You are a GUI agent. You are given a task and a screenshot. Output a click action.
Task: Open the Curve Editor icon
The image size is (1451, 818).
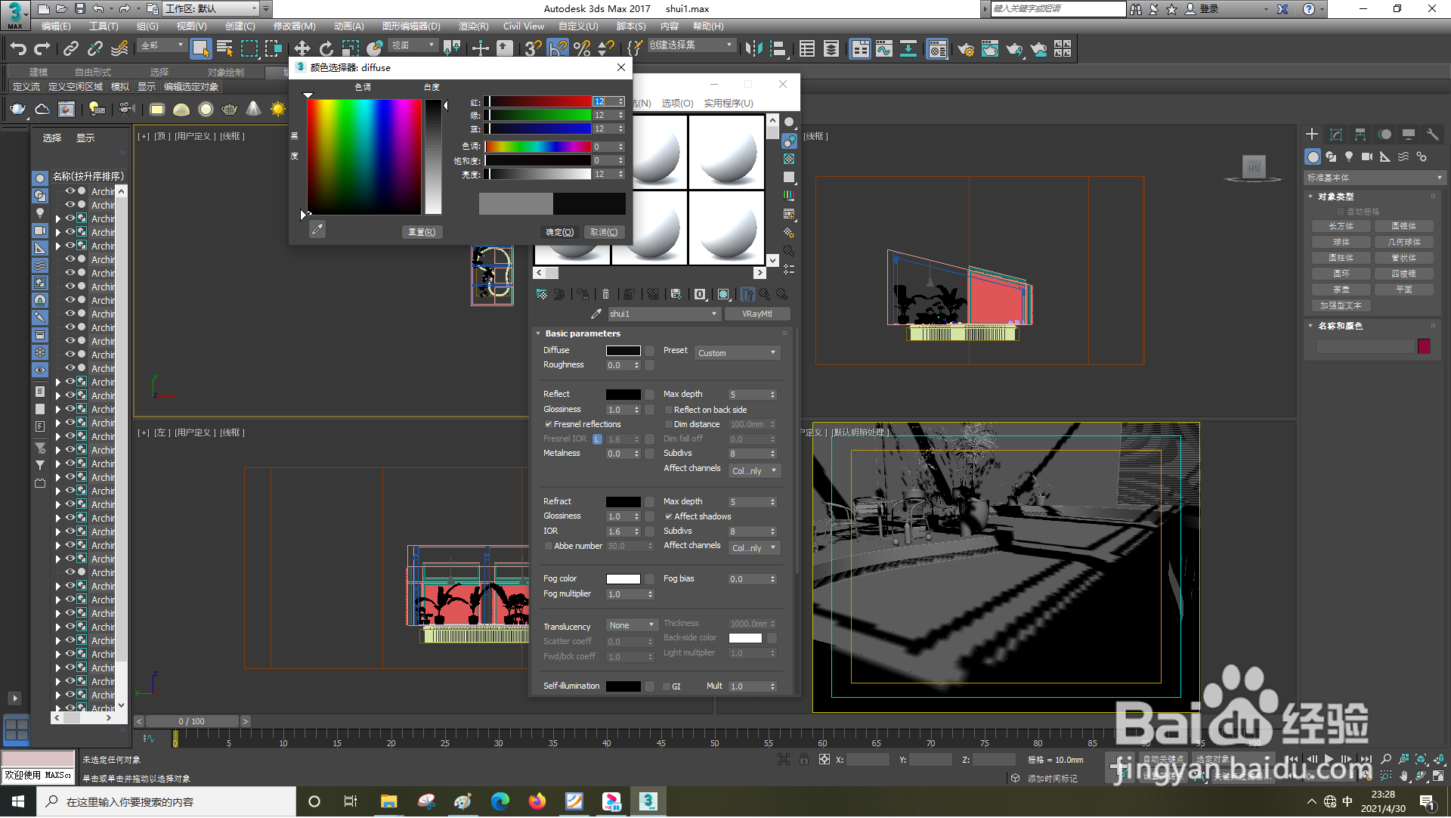pos(884,49)
